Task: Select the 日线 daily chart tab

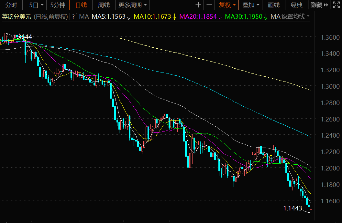Action: [81, 5]
